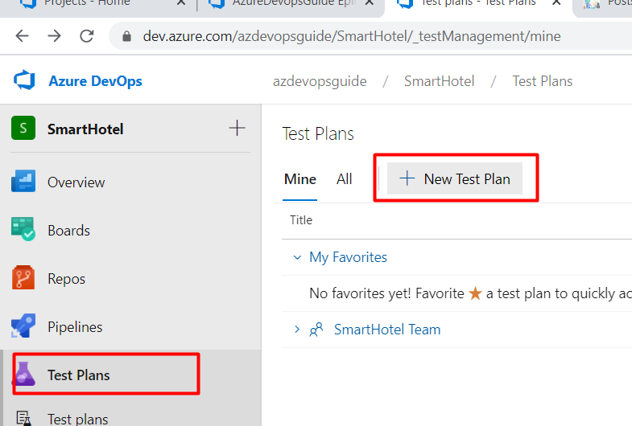
Task: Click the browser Forward arrow
Action: 54,36
